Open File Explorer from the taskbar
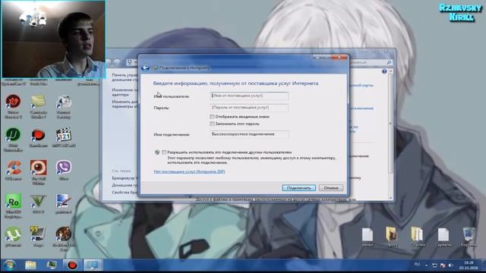The width and height of the screenshot is (486, 273). (30, 265)
